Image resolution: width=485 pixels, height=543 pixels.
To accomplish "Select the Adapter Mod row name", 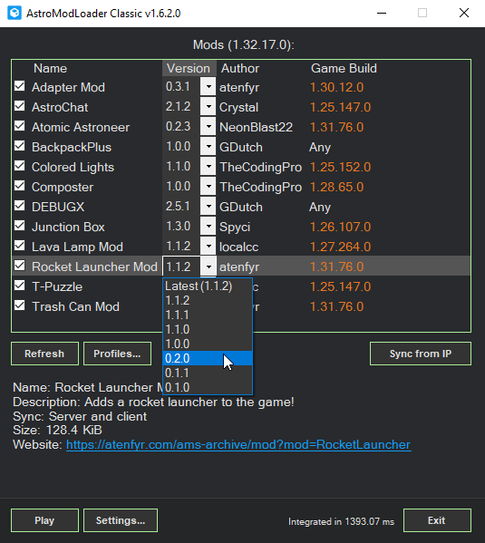I will 68,87.
